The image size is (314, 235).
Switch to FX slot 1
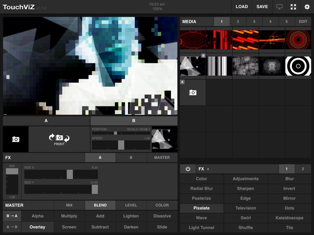[287, 169]
